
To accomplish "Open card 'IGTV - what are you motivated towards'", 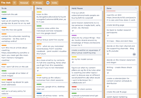I will pyautogui.click(x=52, y=49).
